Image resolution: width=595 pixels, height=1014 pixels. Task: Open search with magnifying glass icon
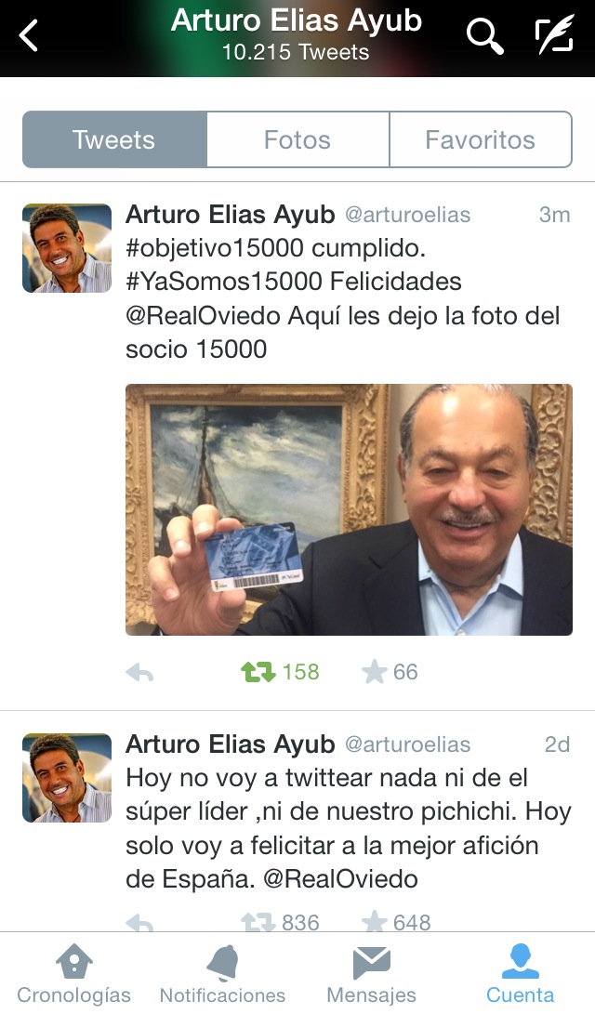[x=485, y=35]
